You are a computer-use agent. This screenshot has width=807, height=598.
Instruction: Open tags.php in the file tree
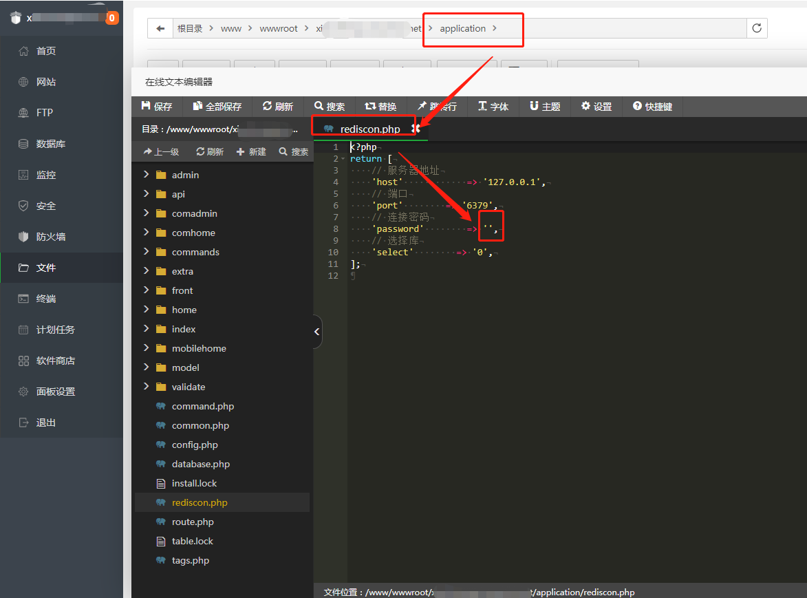pos(190,560)
